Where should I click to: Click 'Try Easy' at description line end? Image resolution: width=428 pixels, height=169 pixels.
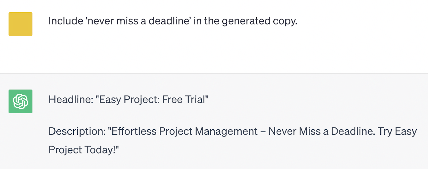[x=397, y=131]
